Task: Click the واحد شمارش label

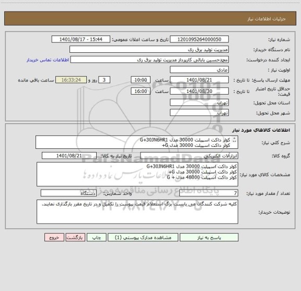Action: pyautogui.click(x=118, y=193)
